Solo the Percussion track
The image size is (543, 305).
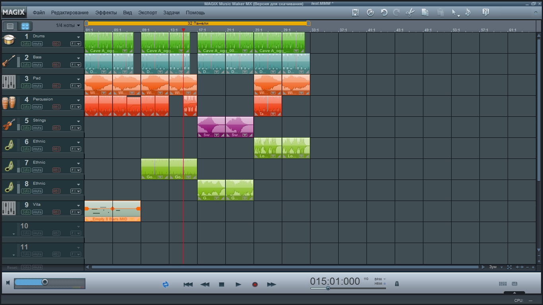[x=26, y=107]
